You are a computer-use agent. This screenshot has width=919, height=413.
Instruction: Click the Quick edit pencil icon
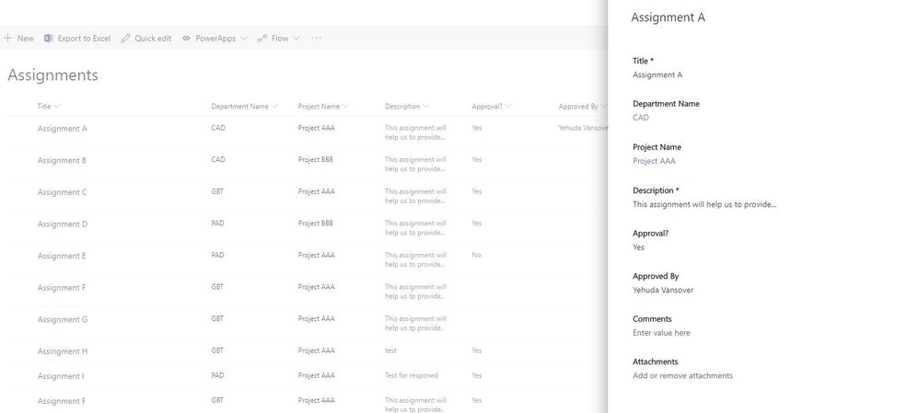125,38
